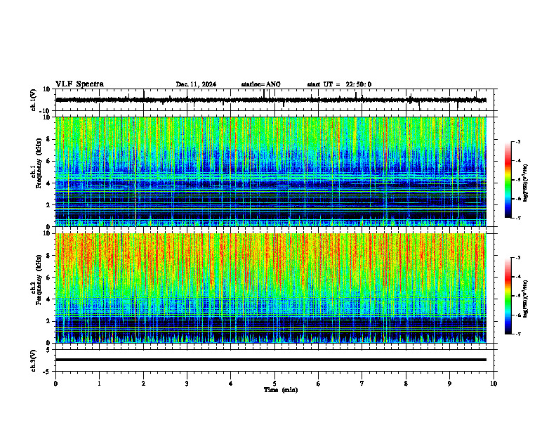Screen dimensions: 556x430
Task: Select the "Time (min)" axis label
Action: 281,390
